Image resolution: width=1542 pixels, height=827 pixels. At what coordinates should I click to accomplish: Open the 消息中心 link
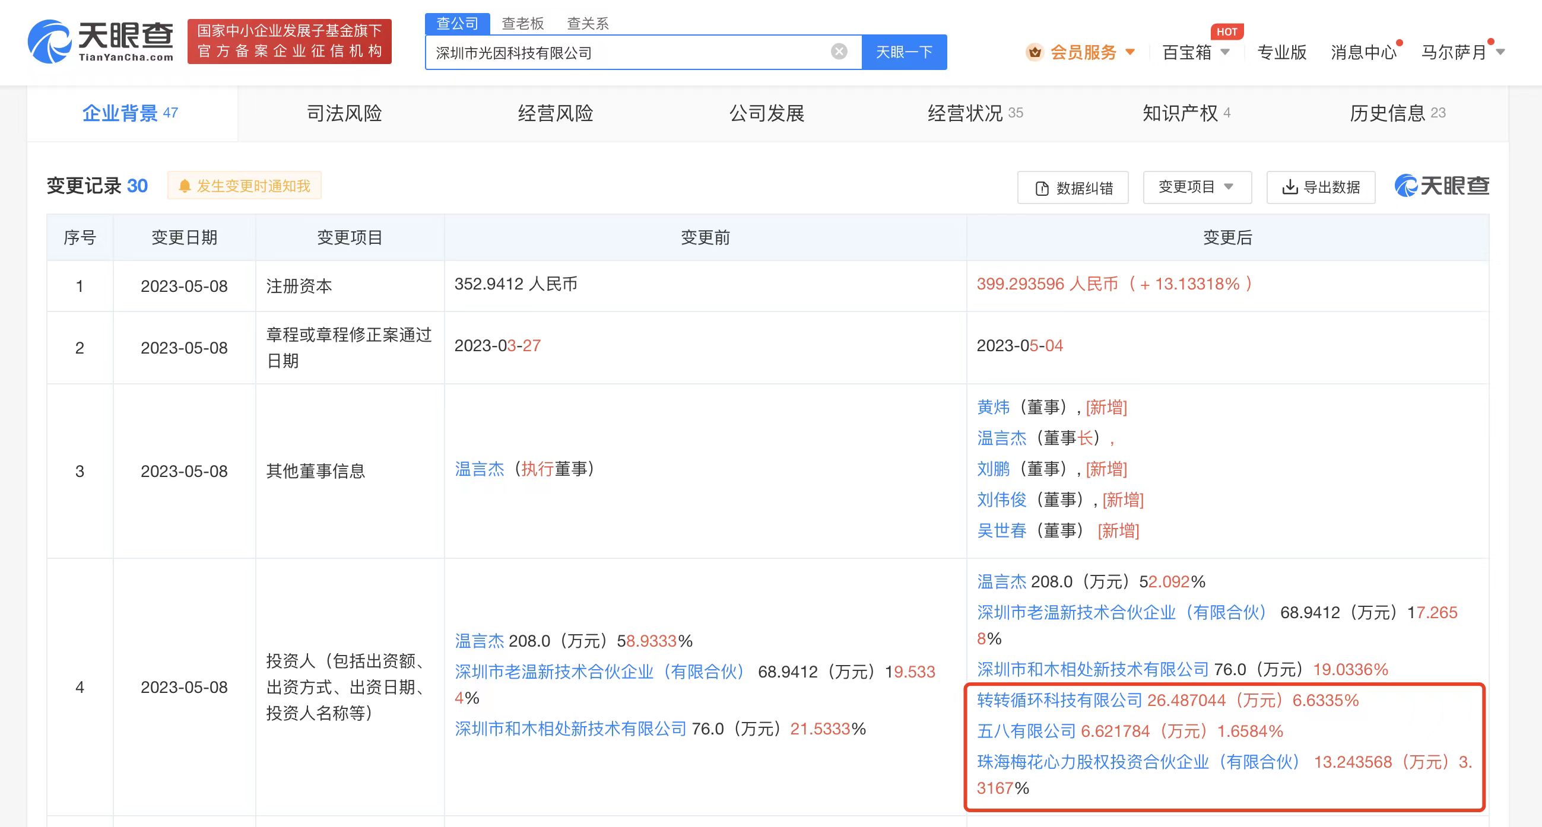pos(1363,52)
